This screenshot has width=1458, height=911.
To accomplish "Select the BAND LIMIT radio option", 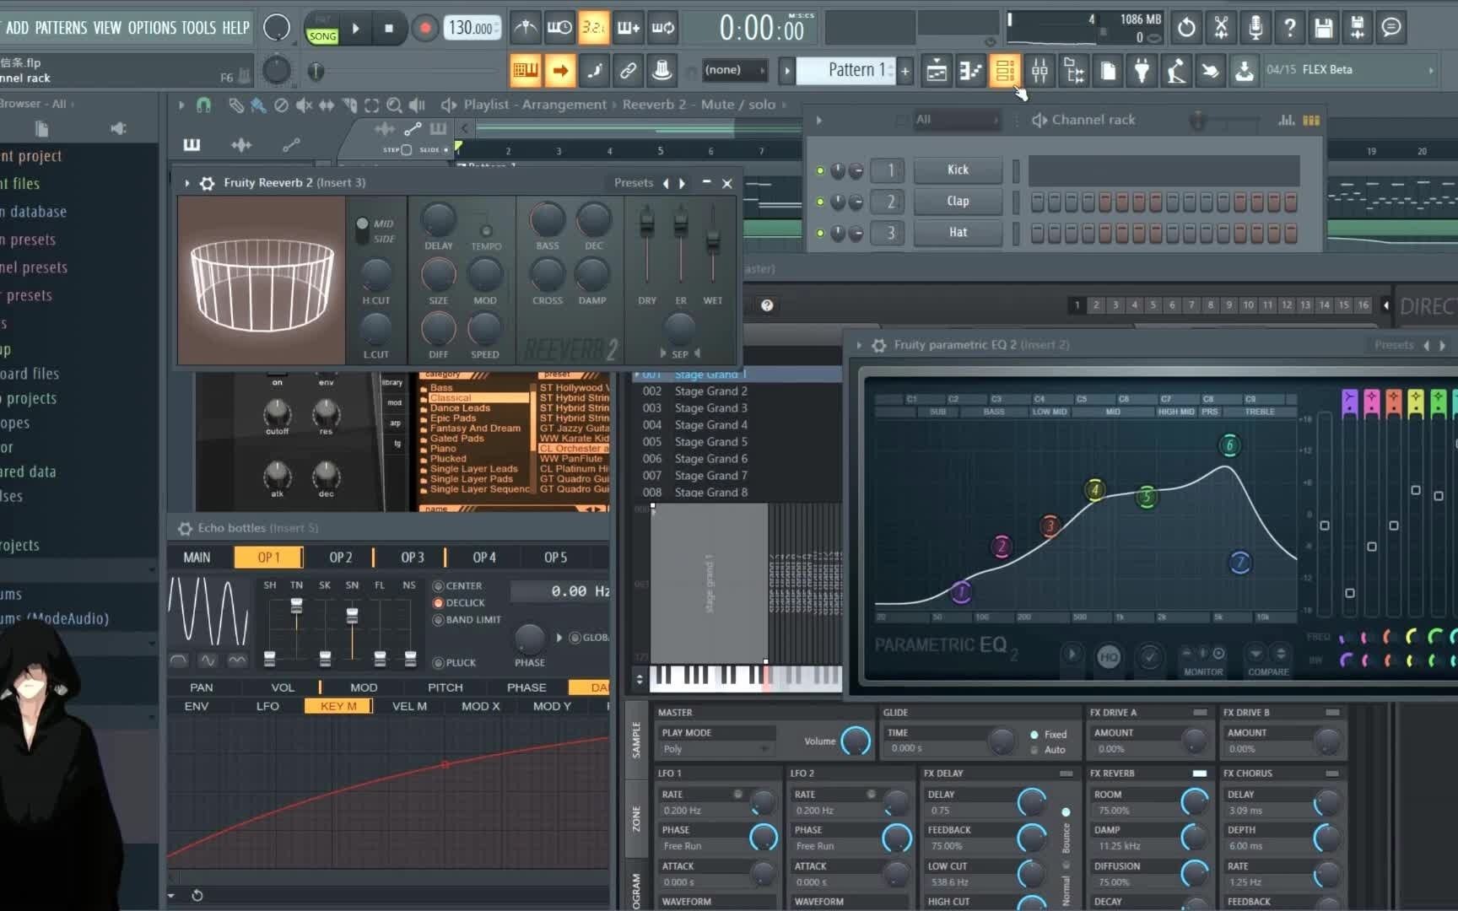I will coord(438,620).
